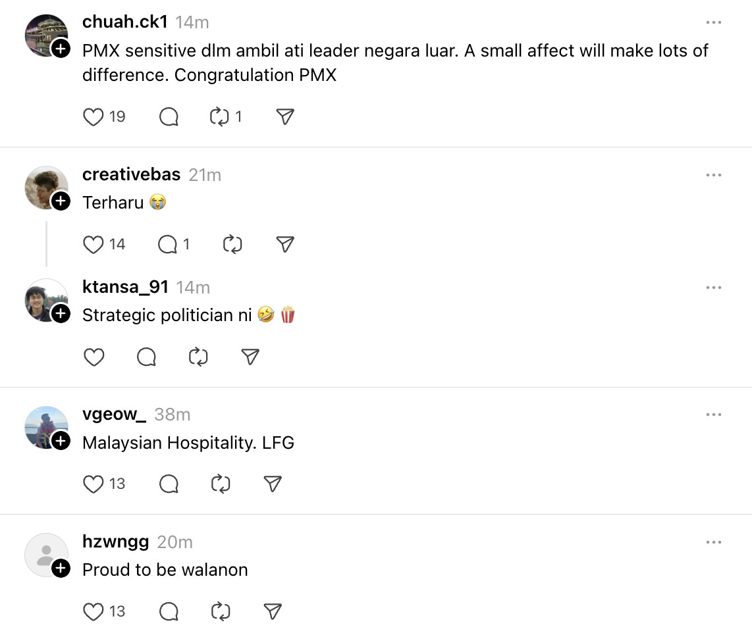The height and width of the screenshot is (633, 752).
Task: Like chuah.ck1's comment with heart icon
Action: (x=94, y=117)
